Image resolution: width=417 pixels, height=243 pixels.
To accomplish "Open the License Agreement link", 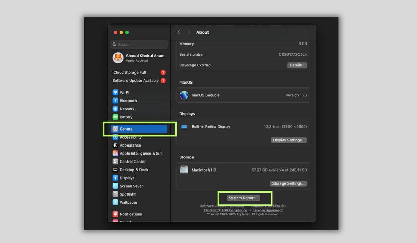I will [268, 210].
